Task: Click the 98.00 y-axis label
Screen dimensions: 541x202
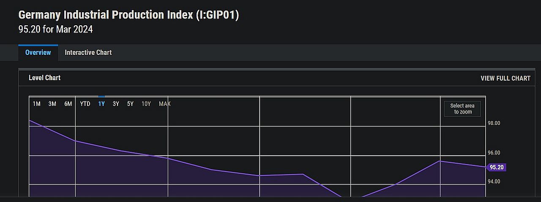Action: 494,124
